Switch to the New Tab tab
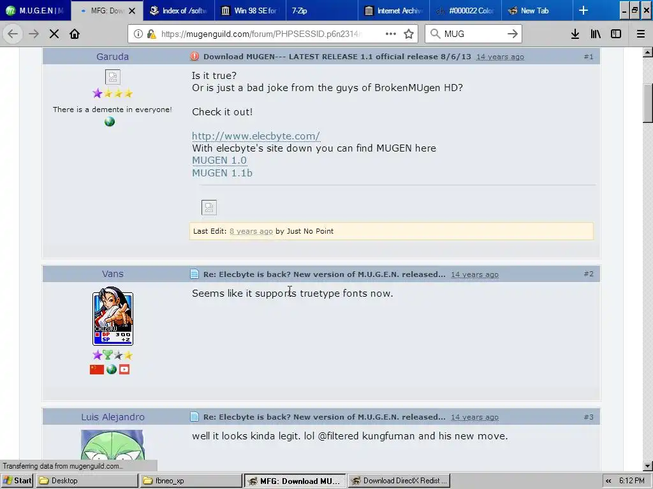Image resolution: width=653 pixels, height=489 pixels. click(537, 10)
